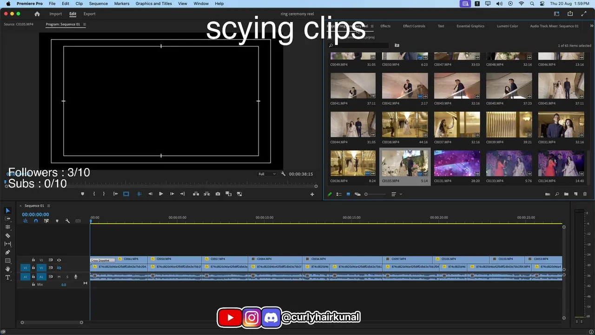Open the Project panel sort icons dropdown

[396, 194]
